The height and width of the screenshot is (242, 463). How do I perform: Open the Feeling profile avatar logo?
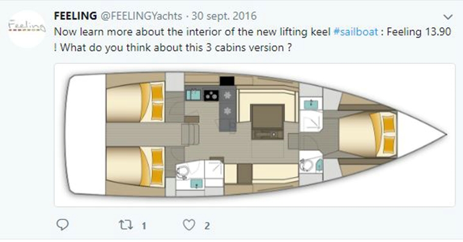(27, 29)
